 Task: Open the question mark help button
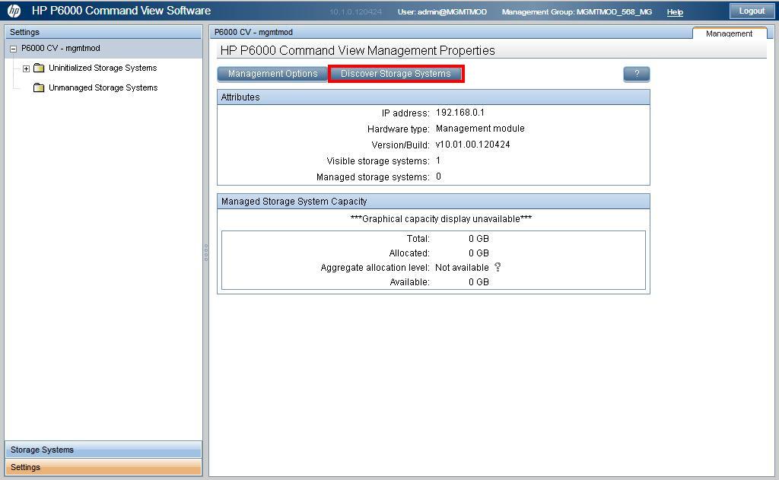[x=637, y=74]
